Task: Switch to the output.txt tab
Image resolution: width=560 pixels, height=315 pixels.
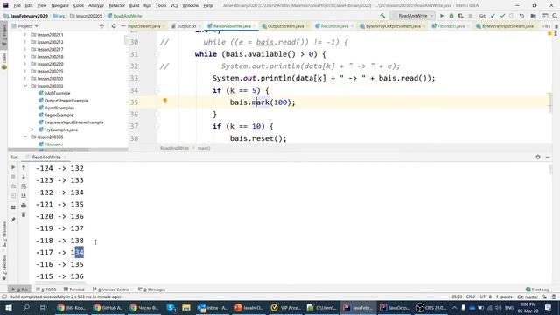Action: [186, 26]
